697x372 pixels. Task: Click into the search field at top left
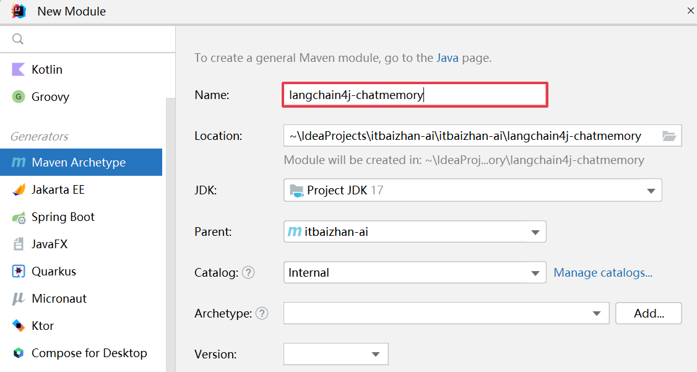pos(87,39)
